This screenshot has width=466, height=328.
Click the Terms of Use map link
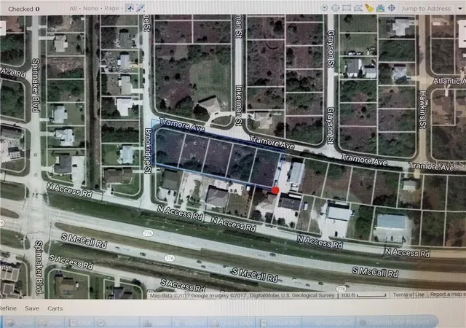pos(408,294)
